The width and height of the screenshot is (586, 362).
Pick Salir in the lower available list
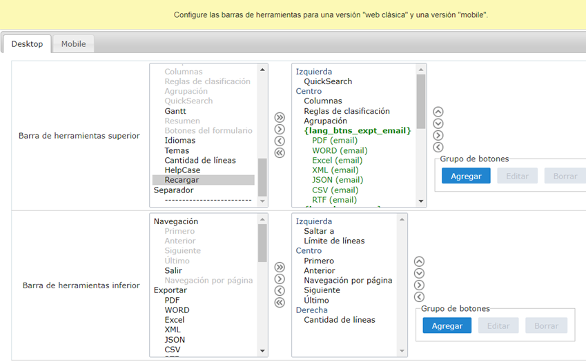tap(173, 271)
